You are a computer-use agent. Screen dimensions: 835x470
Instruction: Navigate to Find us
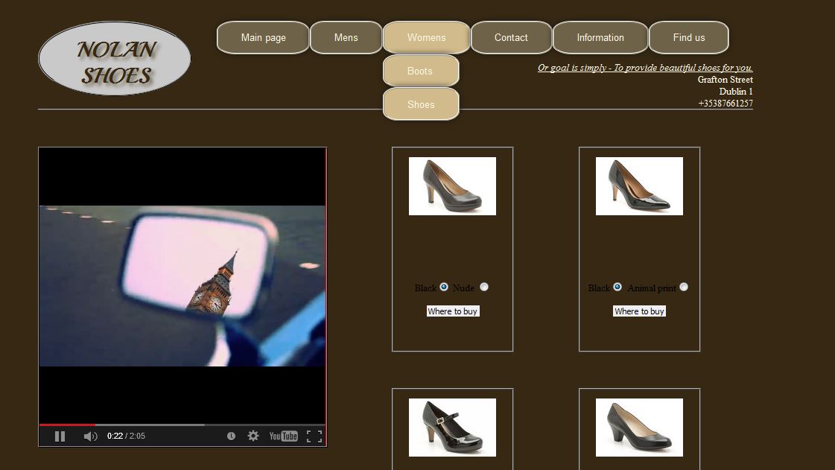tap(688, 37)
